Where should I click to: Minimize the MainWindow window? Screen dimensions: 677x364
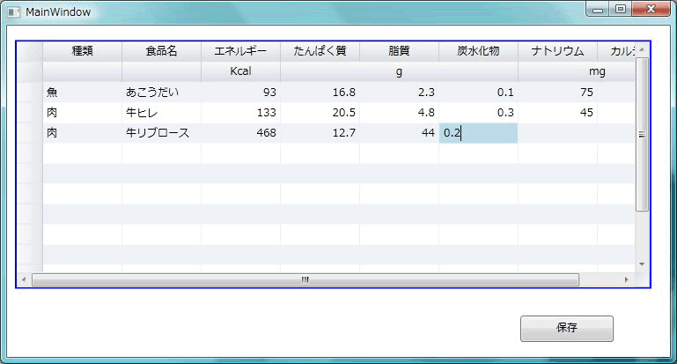[598, 9]
